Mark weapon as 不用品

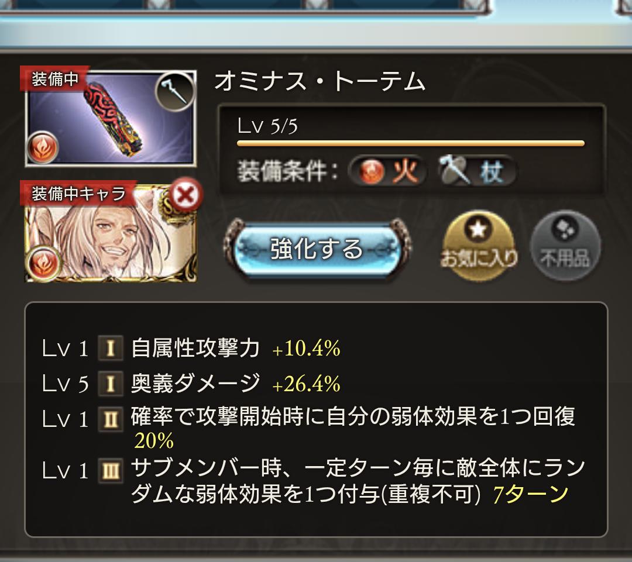point(565,245)
